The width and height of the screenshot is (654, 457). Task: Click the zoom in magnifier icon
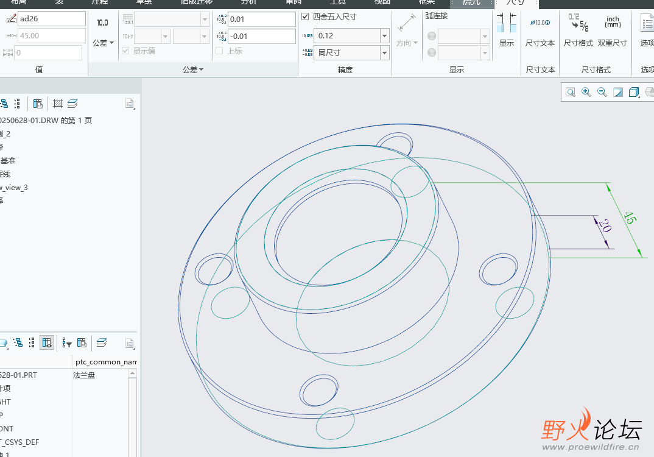pos(586,92)
